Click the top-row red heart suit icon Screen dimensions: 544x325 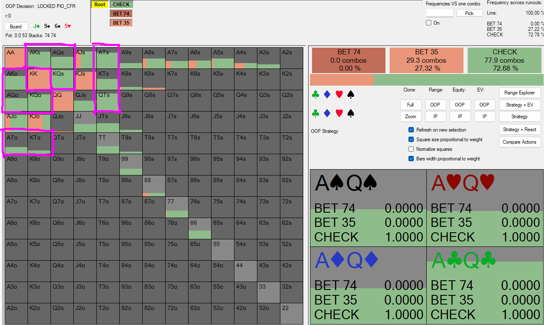click(339, 95)
